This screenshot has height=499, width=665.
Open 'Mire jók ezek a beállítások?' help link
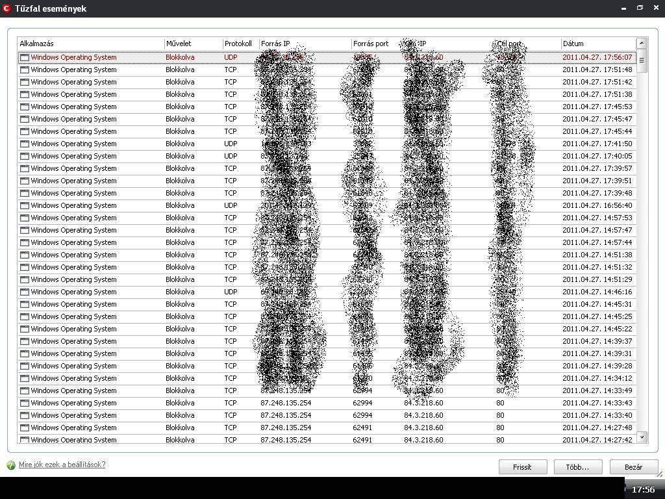click(62, 465)
